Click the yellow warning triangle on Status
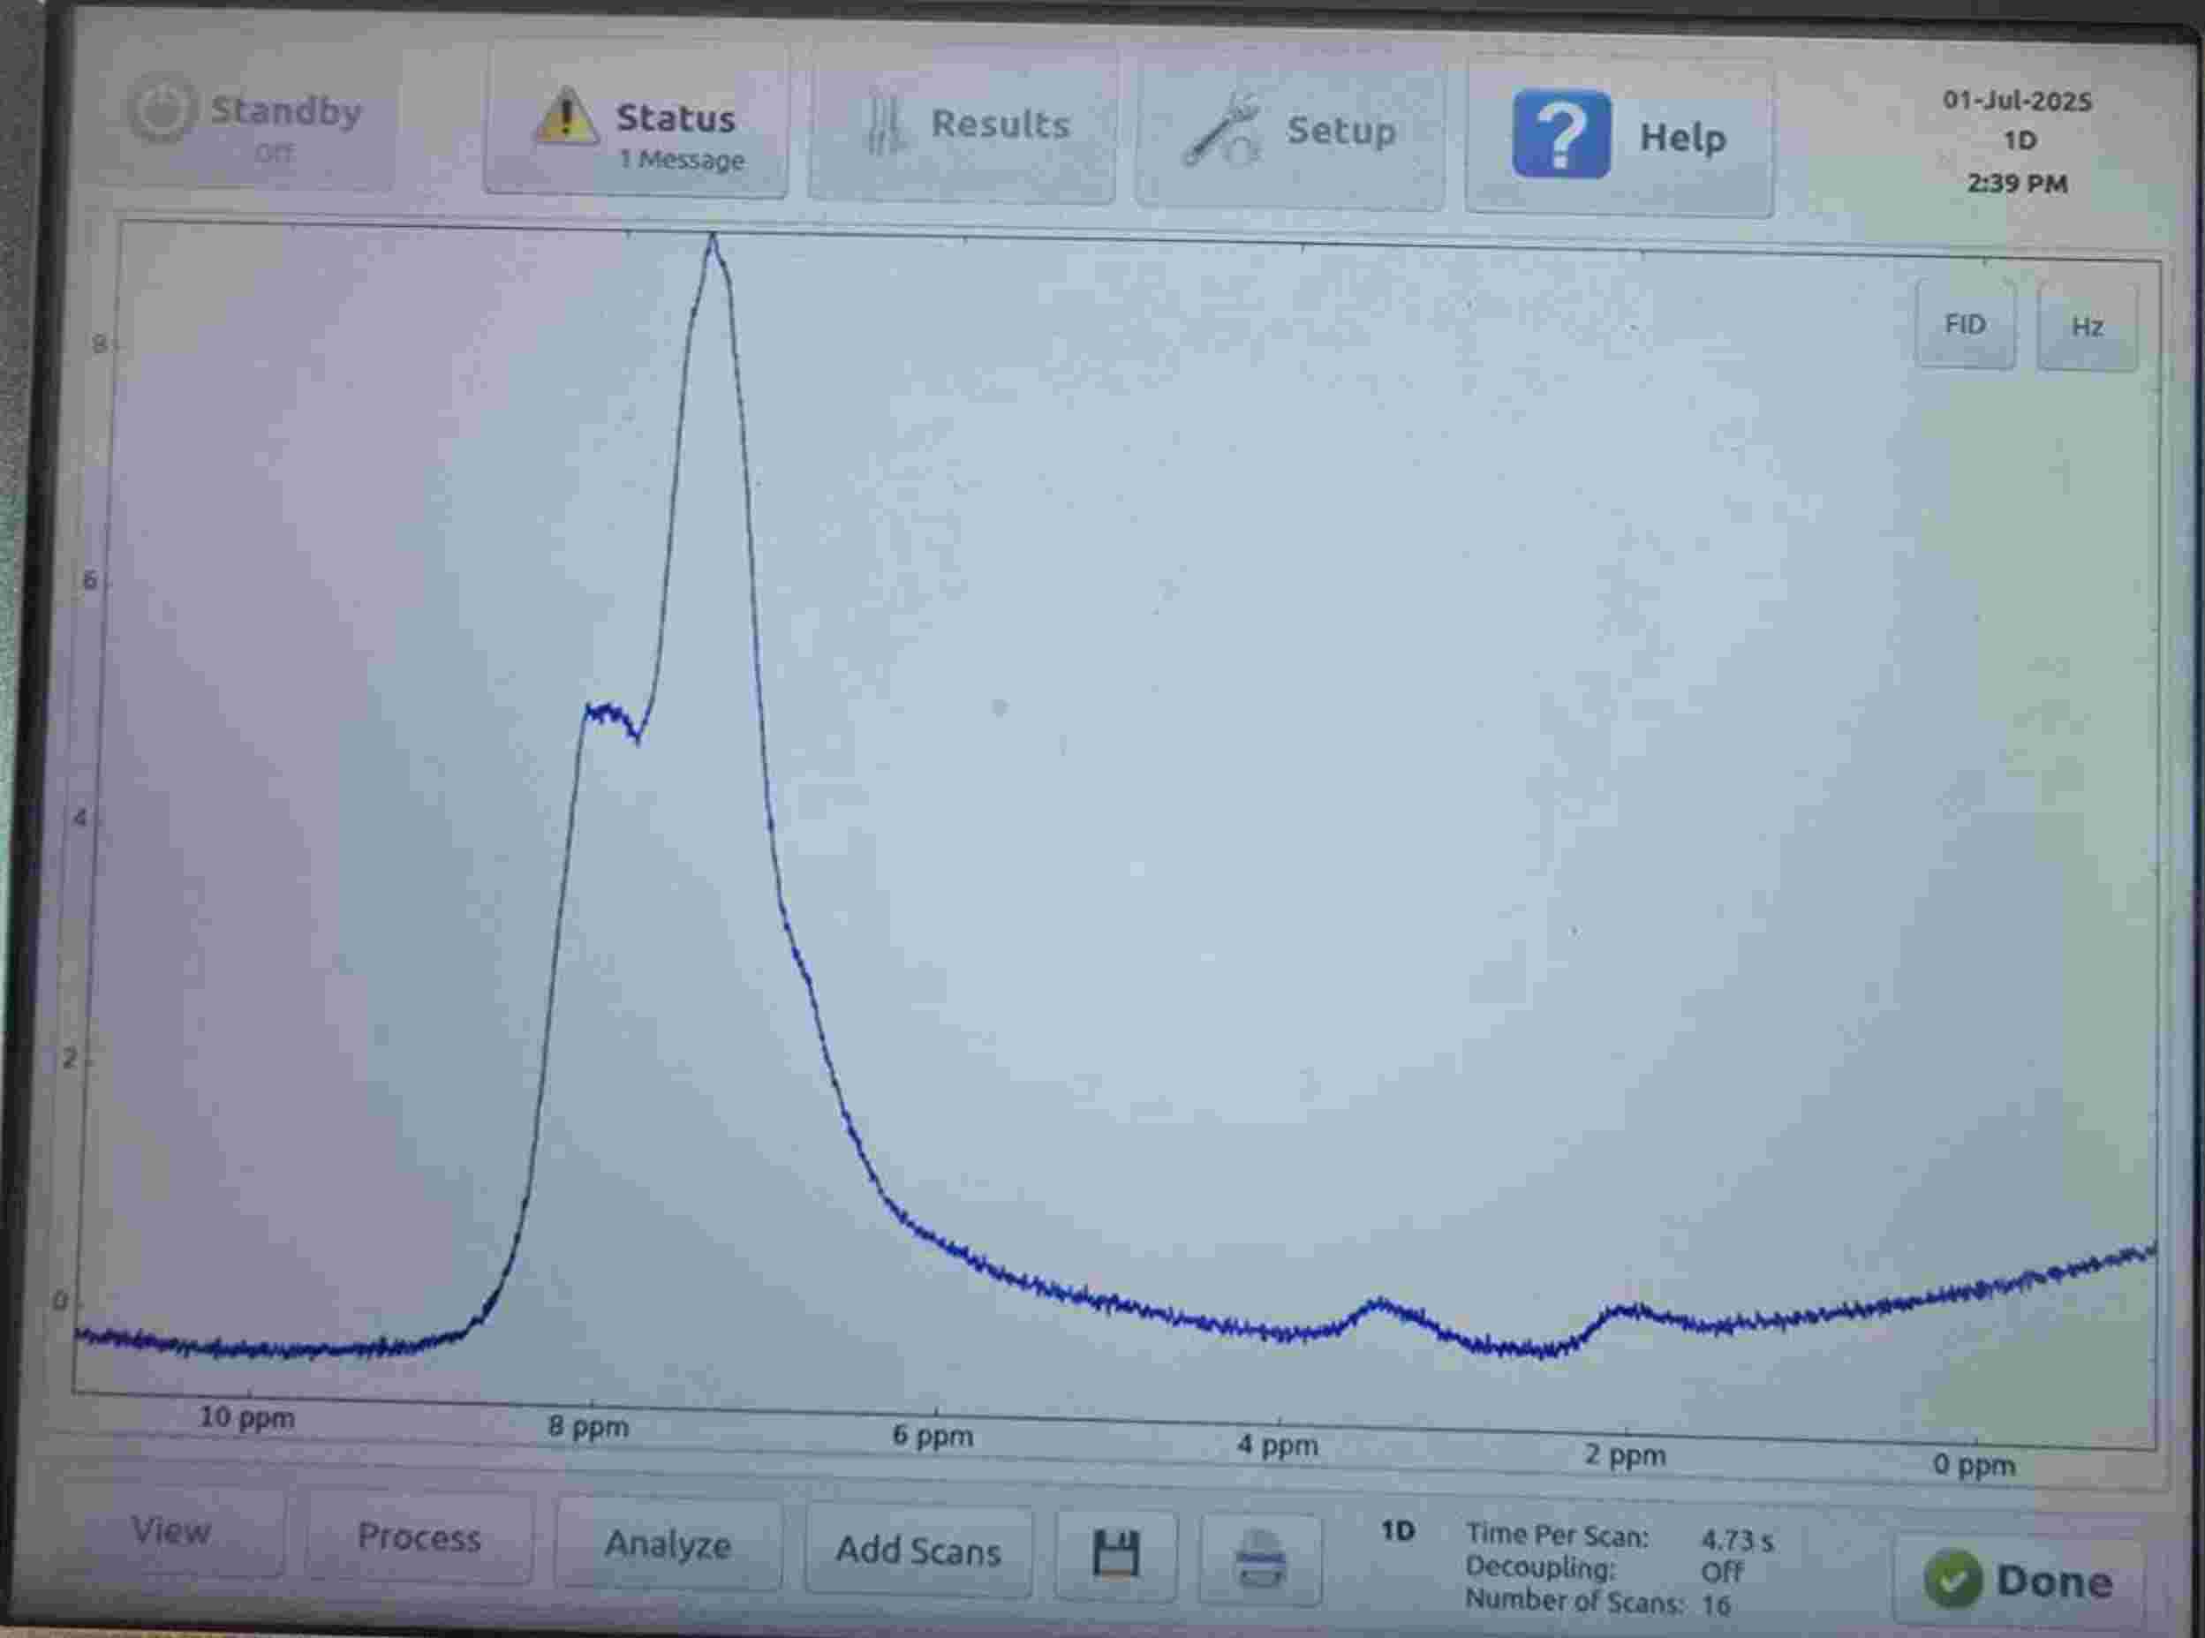Screen dimensions: 2205x1638 click(564, 117)
